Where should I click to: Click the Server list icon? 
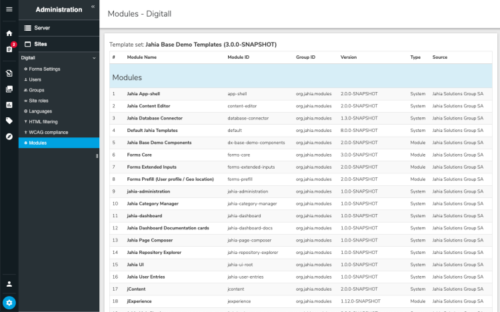[28, 28]
